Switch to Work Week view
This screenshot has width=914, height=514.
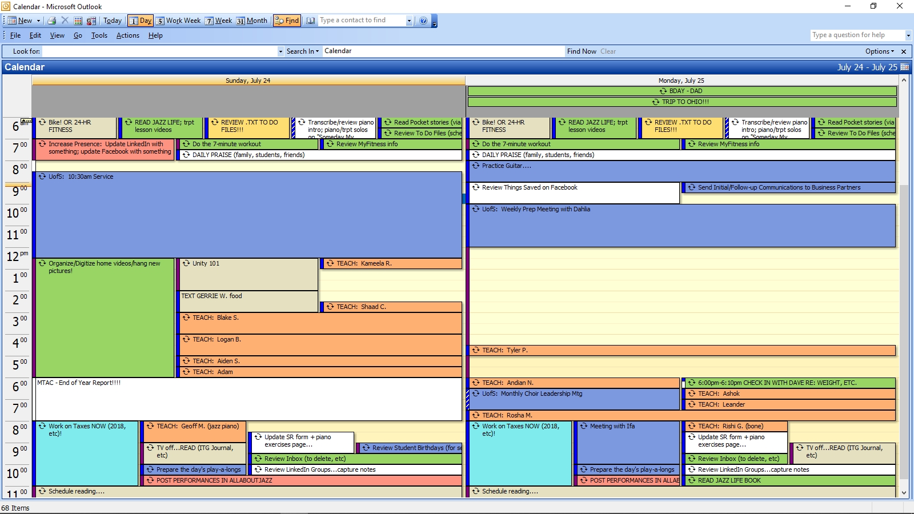[178, 21]
